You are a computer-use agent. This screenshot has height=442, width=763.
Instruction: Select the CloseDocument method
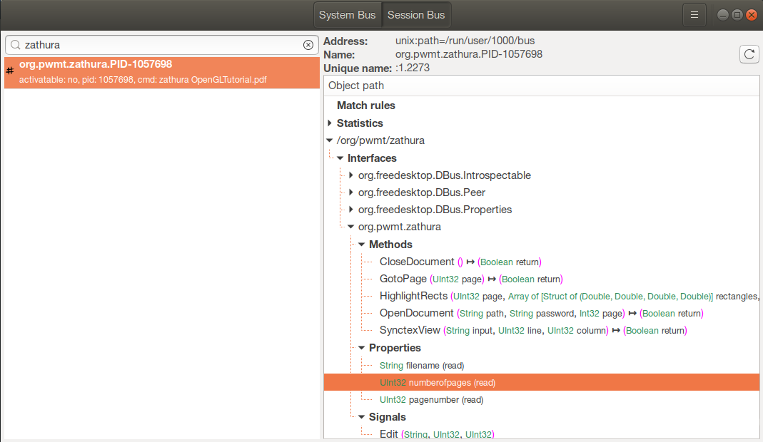tap(541, 262)
